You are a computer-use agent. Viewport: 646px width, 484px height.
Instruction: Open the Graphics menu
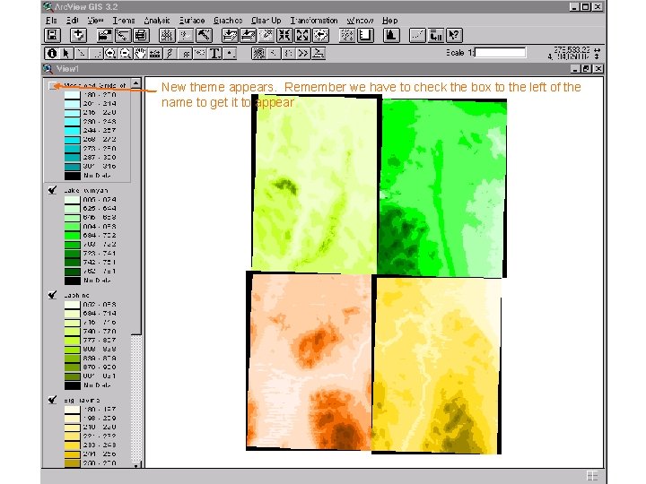coord(228,21)
